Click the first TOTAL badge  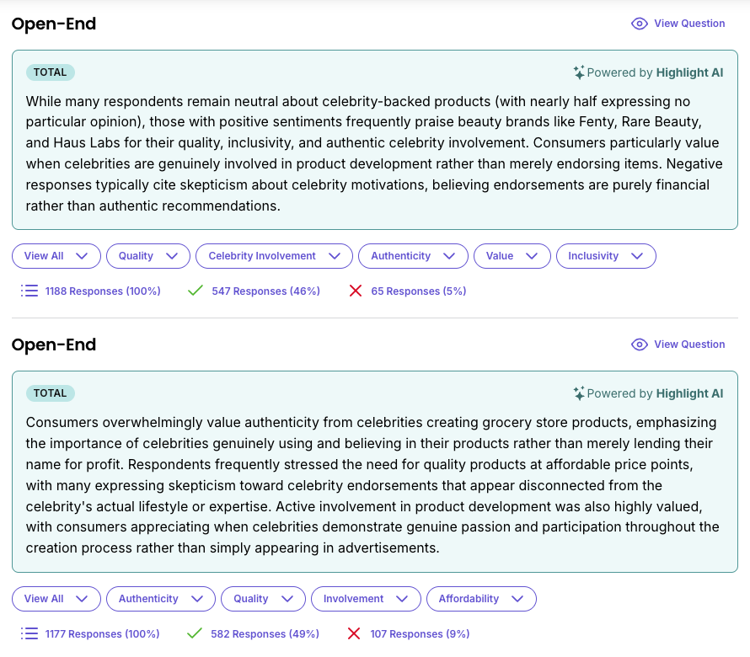51,72
